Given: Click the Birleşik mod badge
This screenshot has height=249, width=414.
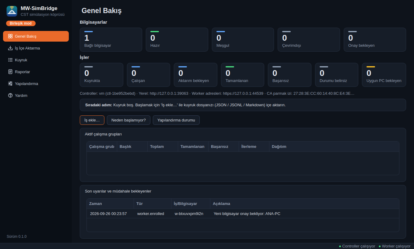Looking at the screenshot, I should (21, 23).
